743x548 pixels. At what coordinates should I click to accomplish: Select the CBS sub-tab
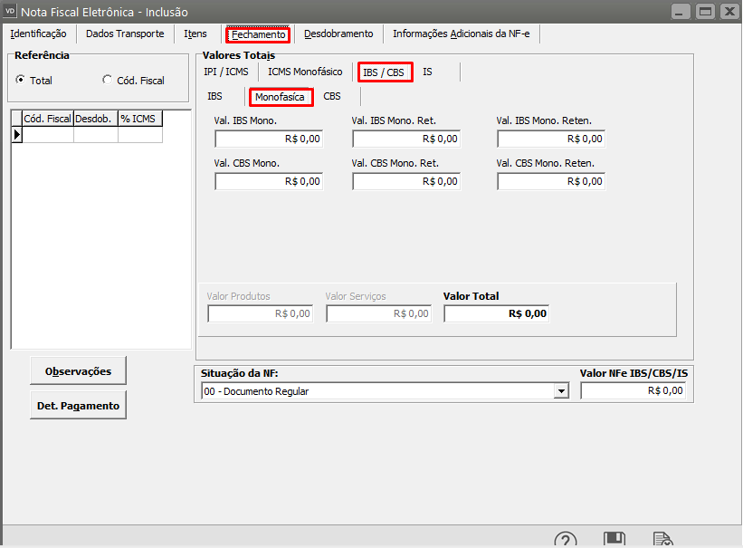[x=332, y=96]
